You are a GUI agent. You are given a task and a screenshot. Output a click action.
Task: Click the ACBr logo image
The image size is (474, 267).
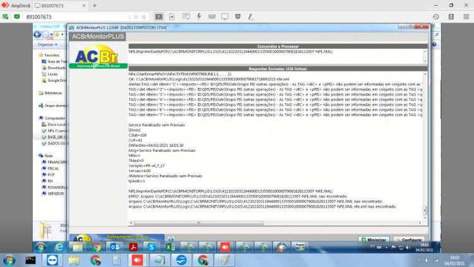98,56
